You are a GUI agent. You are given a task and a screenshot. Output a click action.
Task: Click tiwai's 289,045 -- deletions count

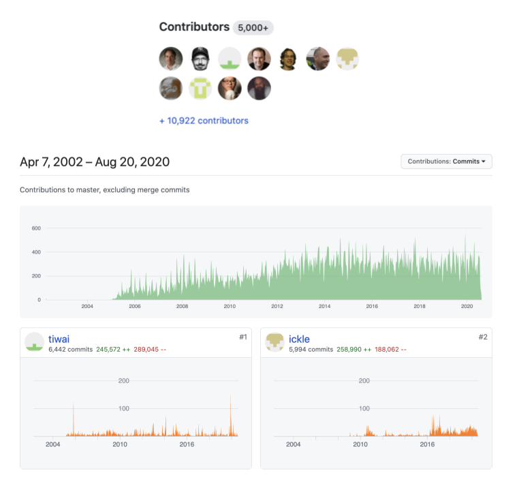coord(150,350)
